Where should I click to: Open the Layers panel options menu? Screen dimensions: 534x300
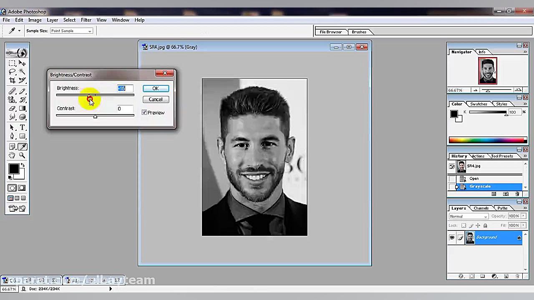pyautogui.click(x=525, y=208)
